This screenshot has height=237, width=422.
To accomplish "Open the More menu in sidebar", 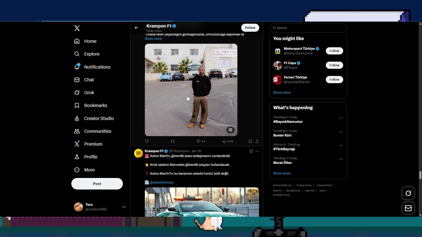I will tap(84, 170).
